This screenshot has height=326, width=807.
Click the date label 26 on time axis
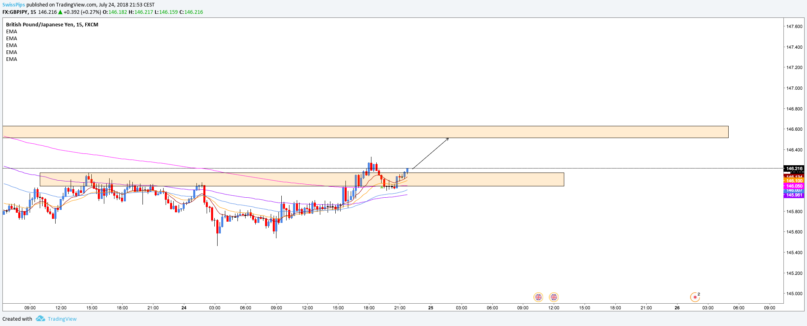click(x=677, y=308)
